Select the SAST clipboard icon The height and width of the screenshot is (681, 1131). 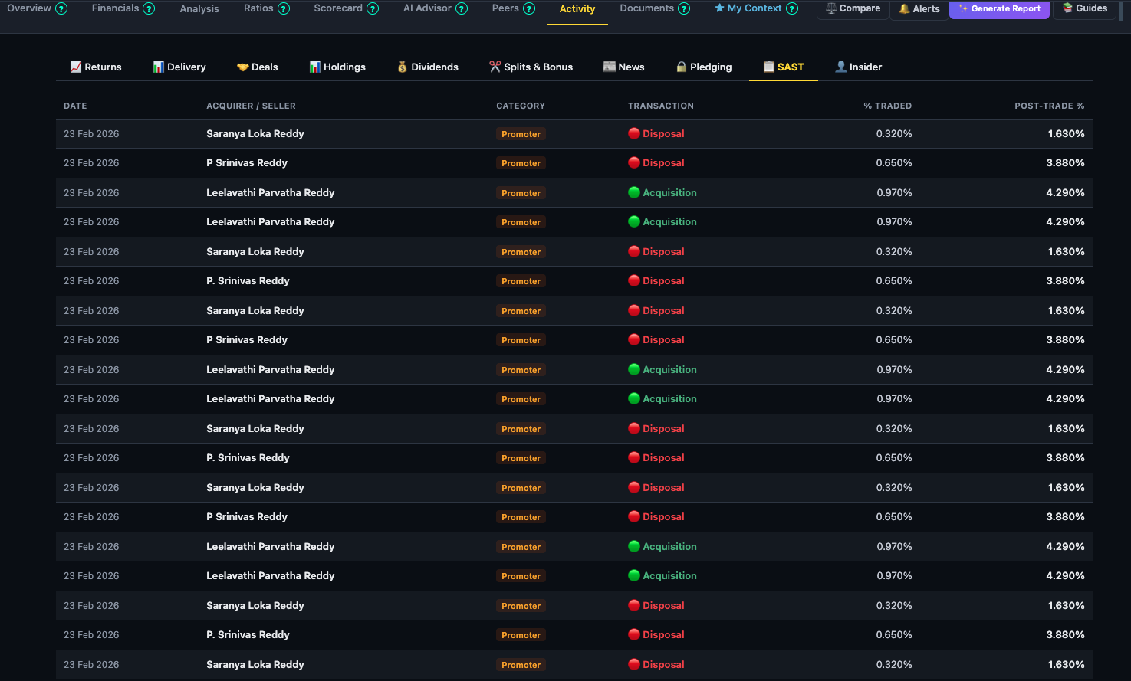[769, 67]
